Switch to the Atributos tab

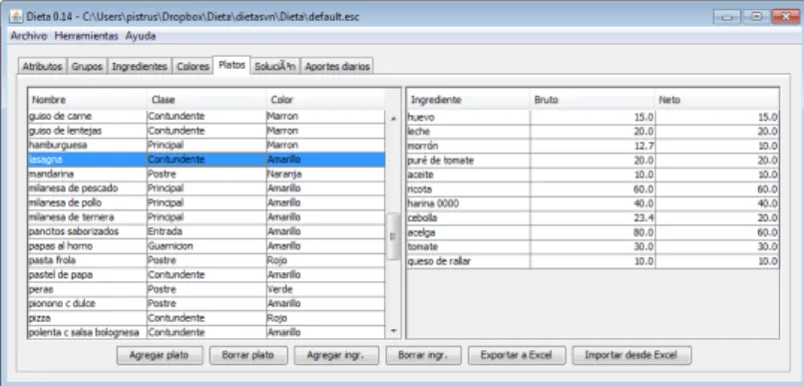tap(43, 67)
